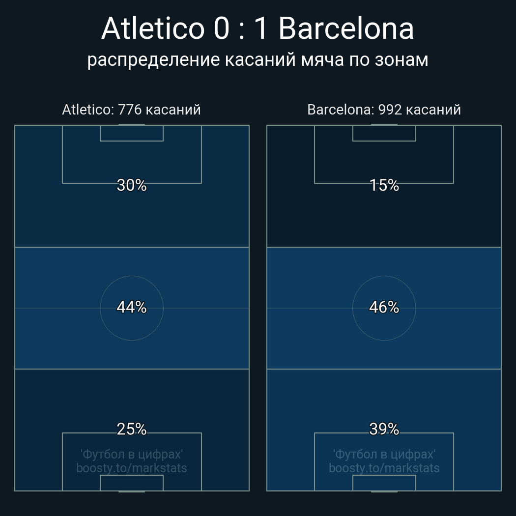The width and height of the screenshot is (516, 516).
Task: Click the Russian subtitle about touch distribution
Action: pyautogui.click(x=258, y=59)
